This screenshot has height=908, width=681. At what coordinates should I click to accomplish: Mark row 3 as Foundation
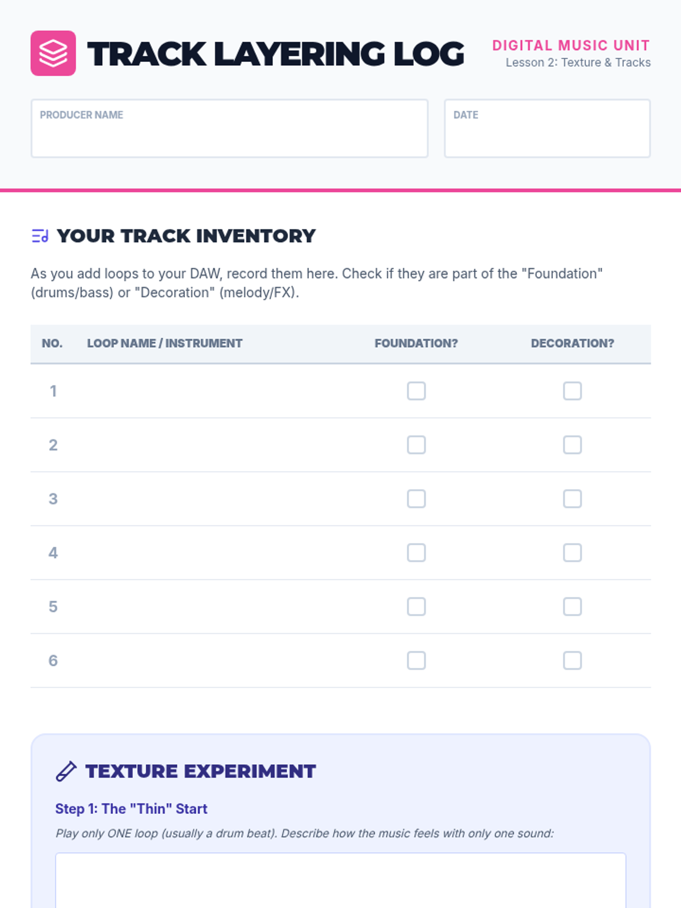(x=416, y=499)
